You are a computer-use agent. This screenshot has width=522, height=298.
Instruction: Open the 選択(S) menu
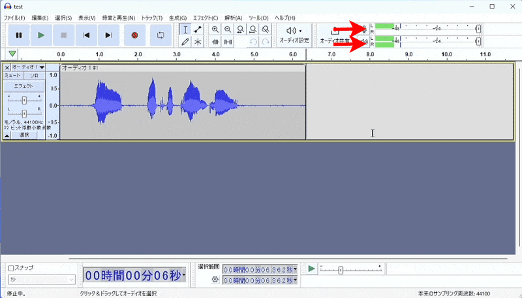pyautogui.click(x=63, y=18)
